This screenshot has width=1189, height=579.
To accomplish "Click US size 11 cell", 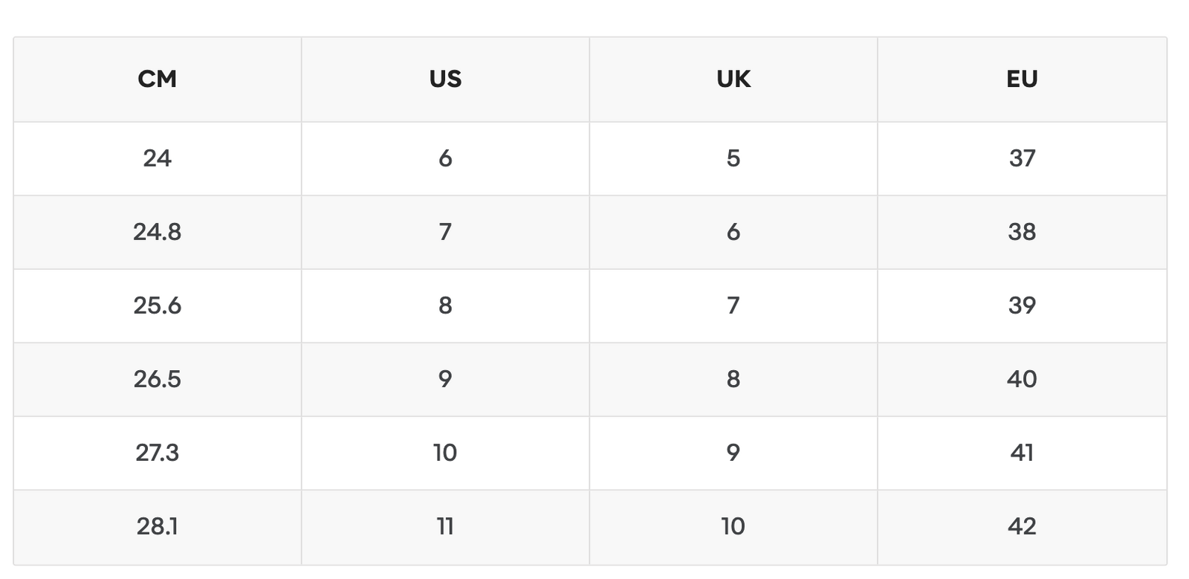I will pos(445,527).
